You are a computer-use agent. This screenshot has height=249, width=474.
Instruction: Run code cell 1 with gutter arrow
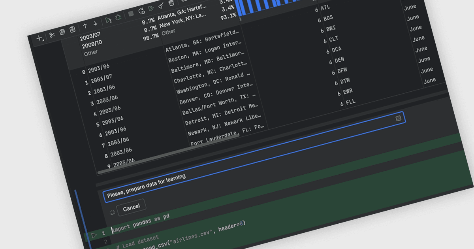point(94,236)
